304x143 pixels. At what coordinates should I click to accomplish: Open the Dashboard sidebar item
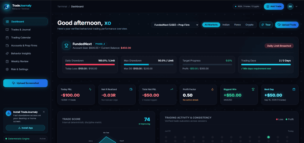[x=26, y=22]
